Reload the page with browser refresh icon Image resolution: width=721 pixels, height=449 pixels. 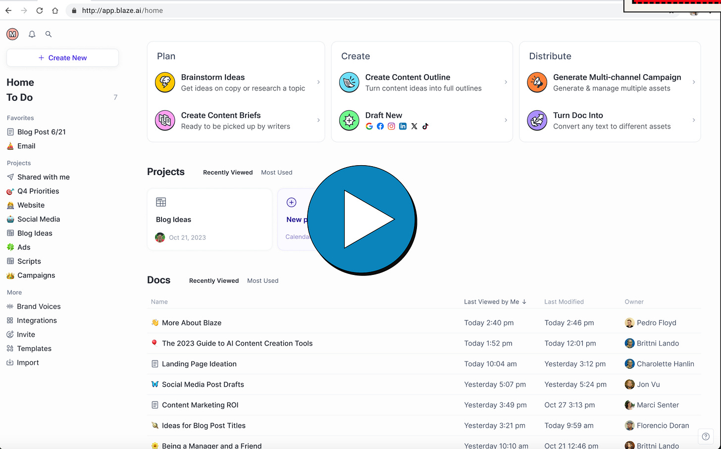(x=40, y=10)
